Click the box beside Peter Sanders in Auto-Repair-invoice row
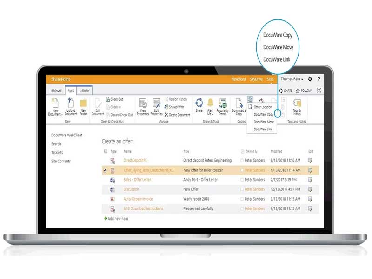The width and height of the screenshot is (372, 279). click(242, 199)
